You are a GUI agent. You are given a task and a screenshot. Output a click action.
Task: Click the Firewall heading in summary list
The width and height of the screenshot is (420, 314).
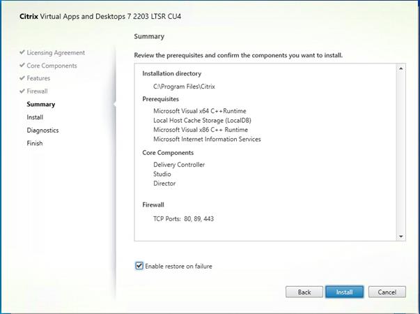click(153, 204)
